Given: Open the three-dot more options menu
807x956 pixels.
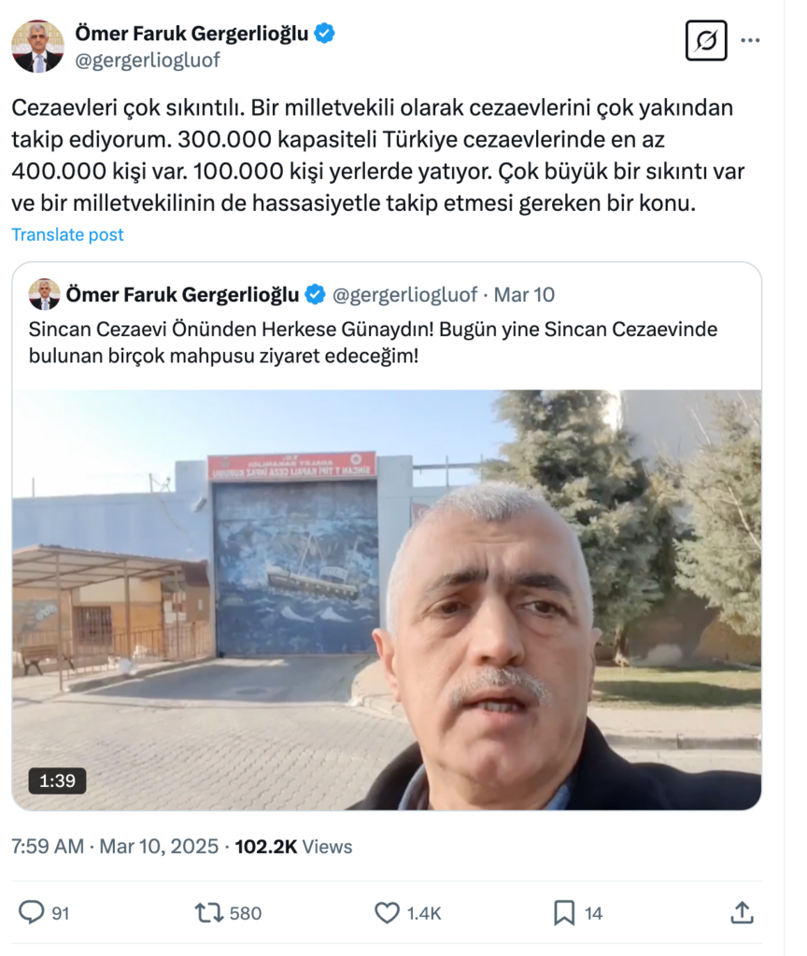Looking at the screenshot, I should 750,40.
